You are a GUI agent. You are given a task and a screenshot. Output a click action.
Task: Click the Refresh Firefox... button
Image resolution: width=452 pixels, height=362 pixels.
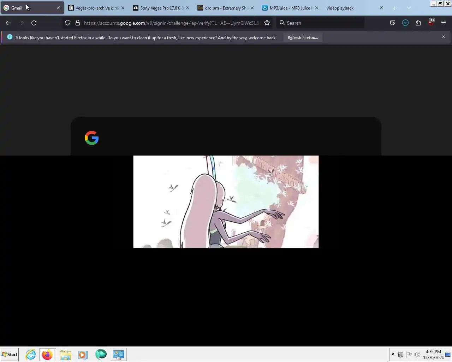[303, 37]
